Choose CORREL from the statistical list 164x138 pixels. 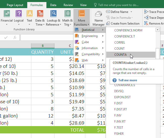click(x=120, y=42)
